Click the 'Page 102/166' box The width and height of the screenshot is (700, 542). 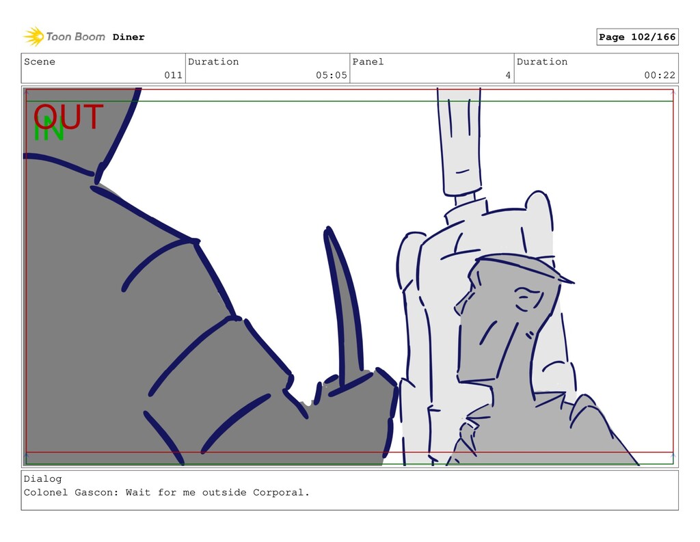637,37
